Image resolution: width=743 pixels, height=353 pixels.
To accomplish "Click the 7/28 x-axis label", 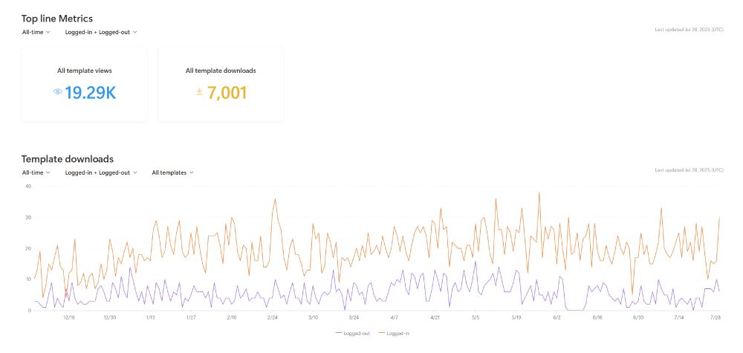I will [x=716, y=317].
